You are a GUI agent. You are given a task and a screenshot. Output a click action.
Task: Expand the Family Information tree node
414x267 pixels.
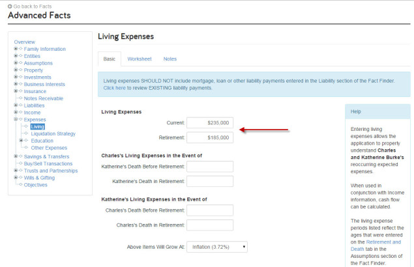coord(16,49)
